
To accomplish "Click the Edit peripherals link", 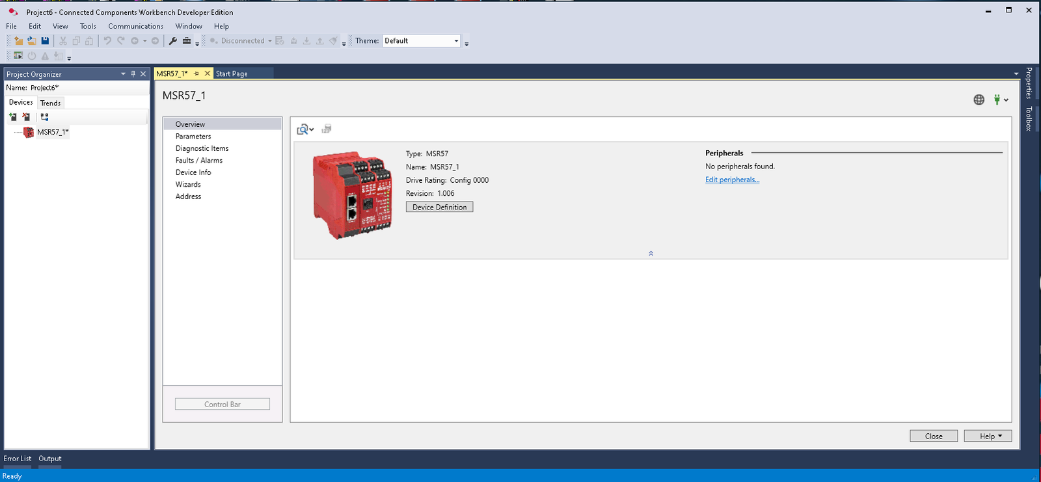I will pos(733,180).
